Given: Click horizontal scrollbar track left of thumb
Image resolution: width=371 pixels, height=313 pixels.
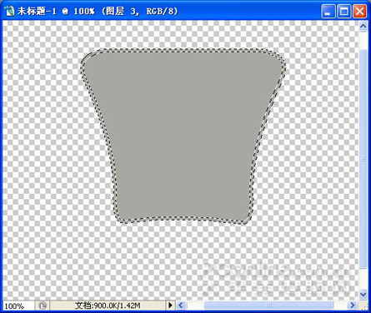Looking at the screenshot, I should coord(195,306).
